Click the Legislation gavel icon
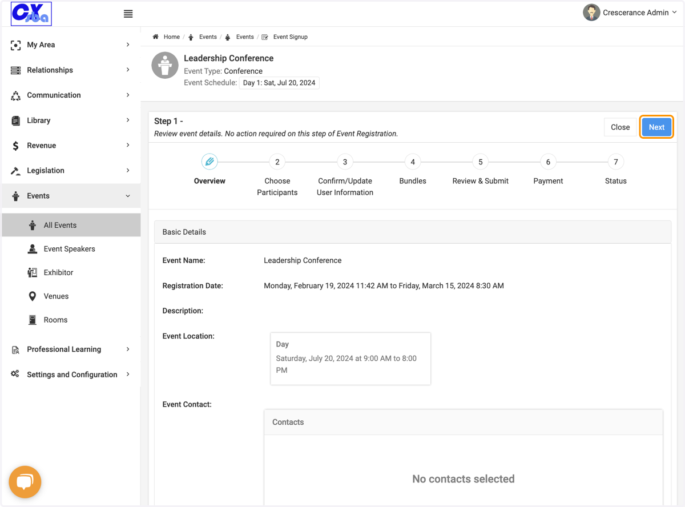This screenshot has height=507, width=685. (15, 171)
